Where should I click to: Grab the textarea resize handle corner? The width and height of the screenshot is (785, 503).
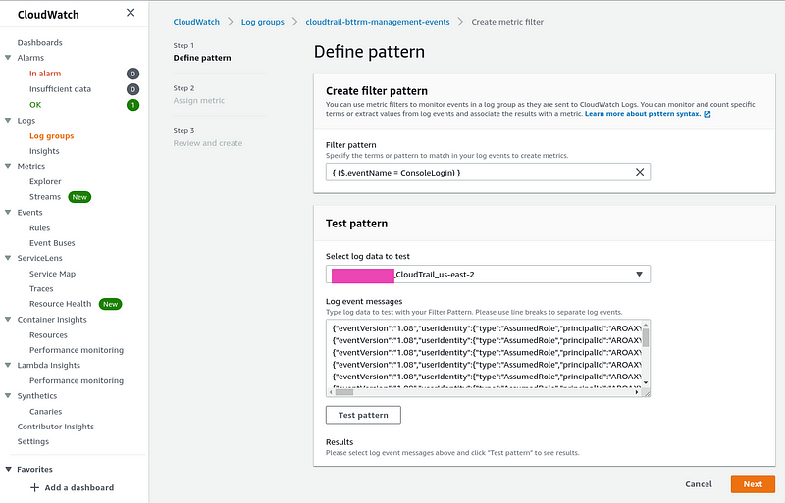[647, 393]
